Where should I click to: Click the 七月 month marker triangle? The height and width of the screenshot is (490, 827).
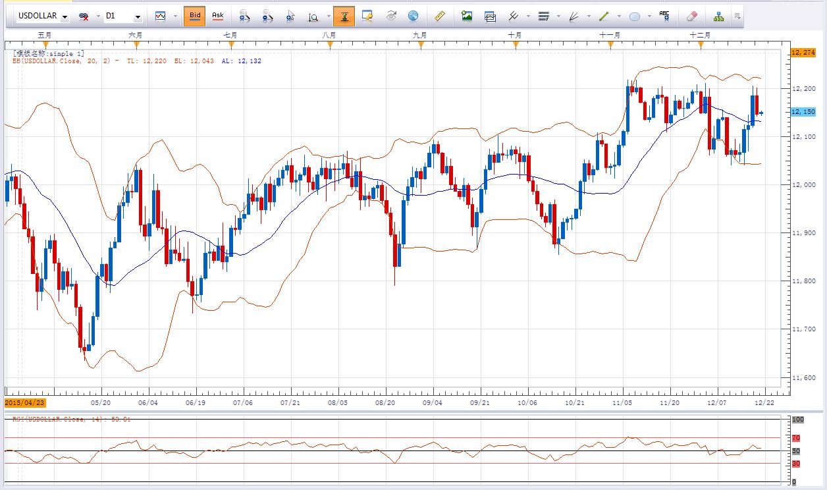231,44
